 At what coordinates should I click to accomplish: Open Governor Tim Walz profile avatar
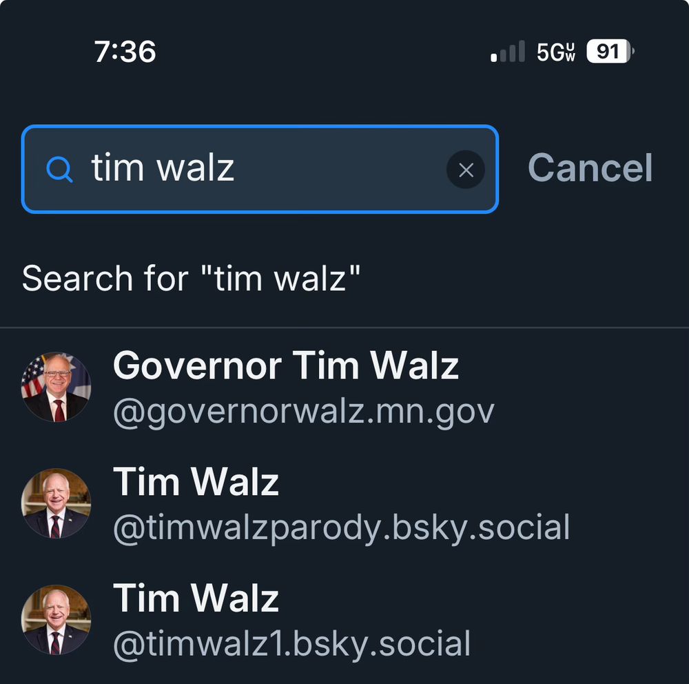[x=56, y=387]
